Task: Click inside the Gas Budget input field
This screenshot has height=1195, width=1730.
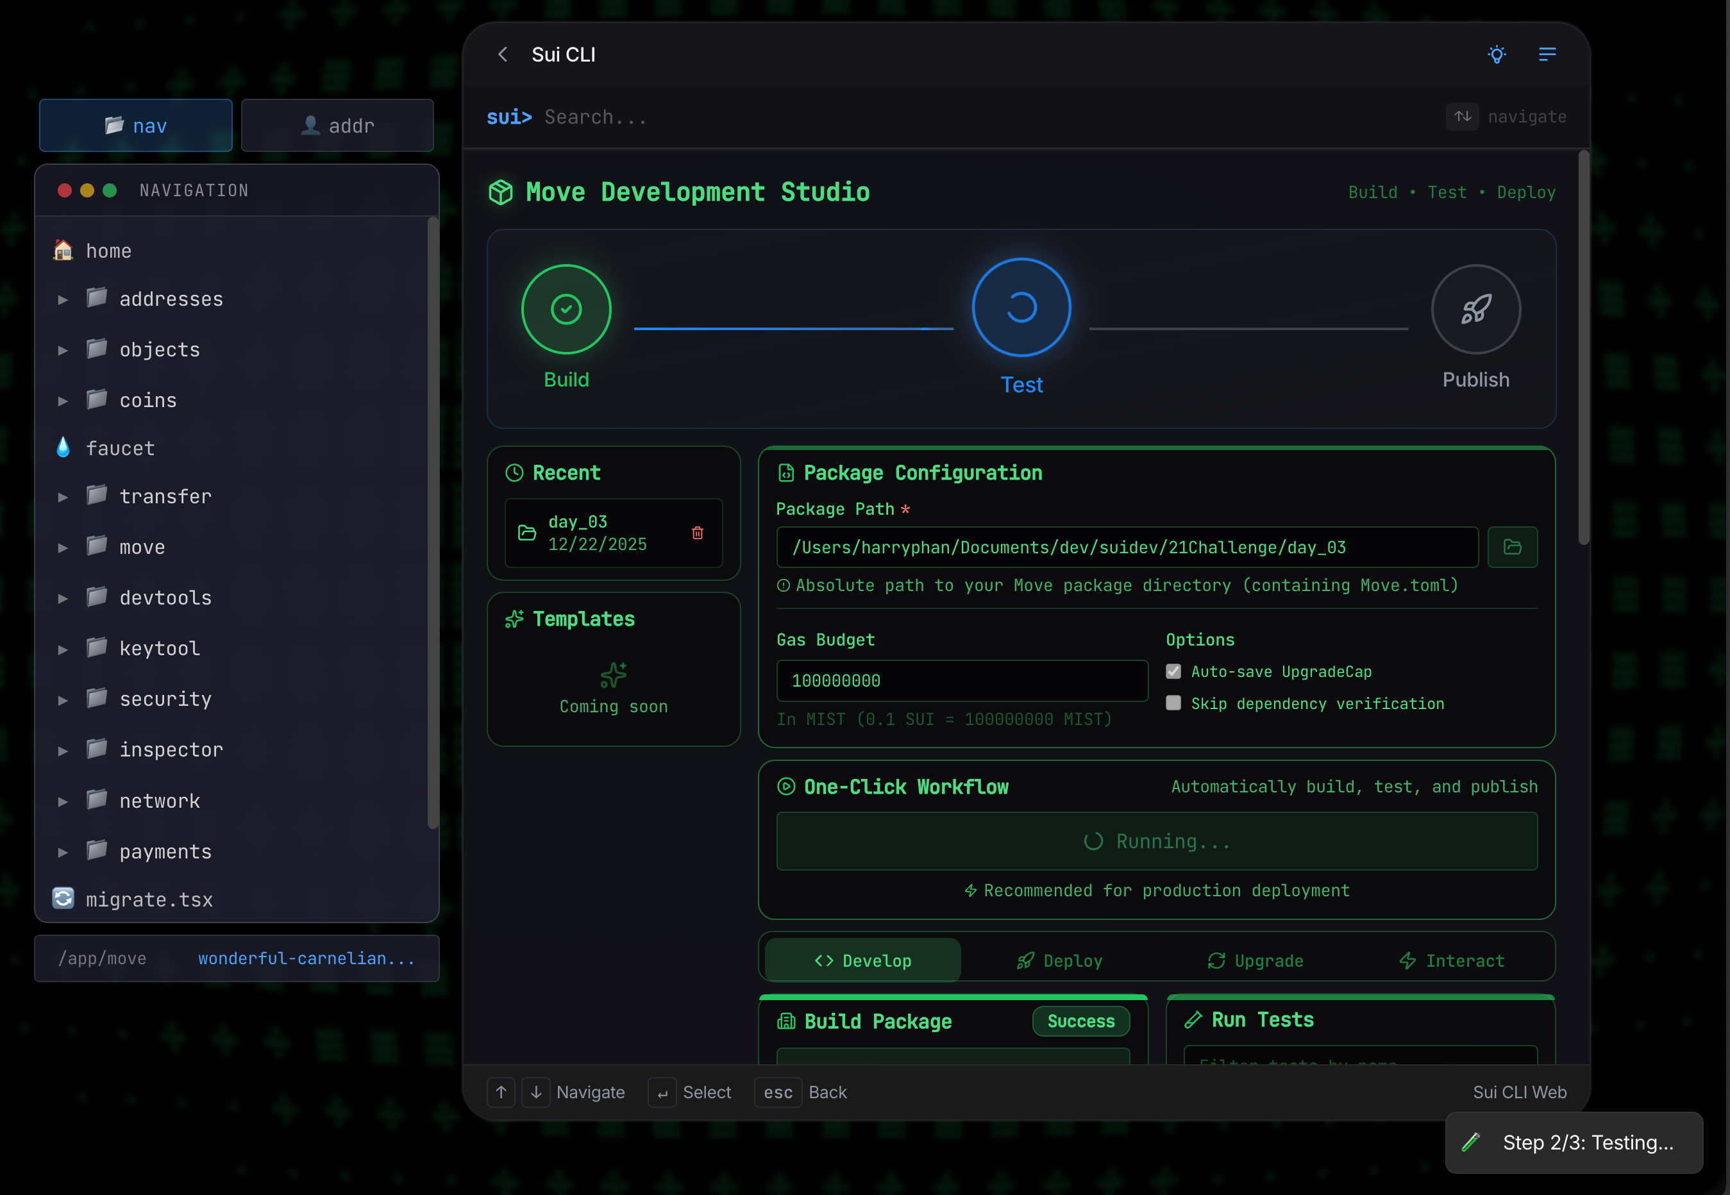Action: (961, 681)
